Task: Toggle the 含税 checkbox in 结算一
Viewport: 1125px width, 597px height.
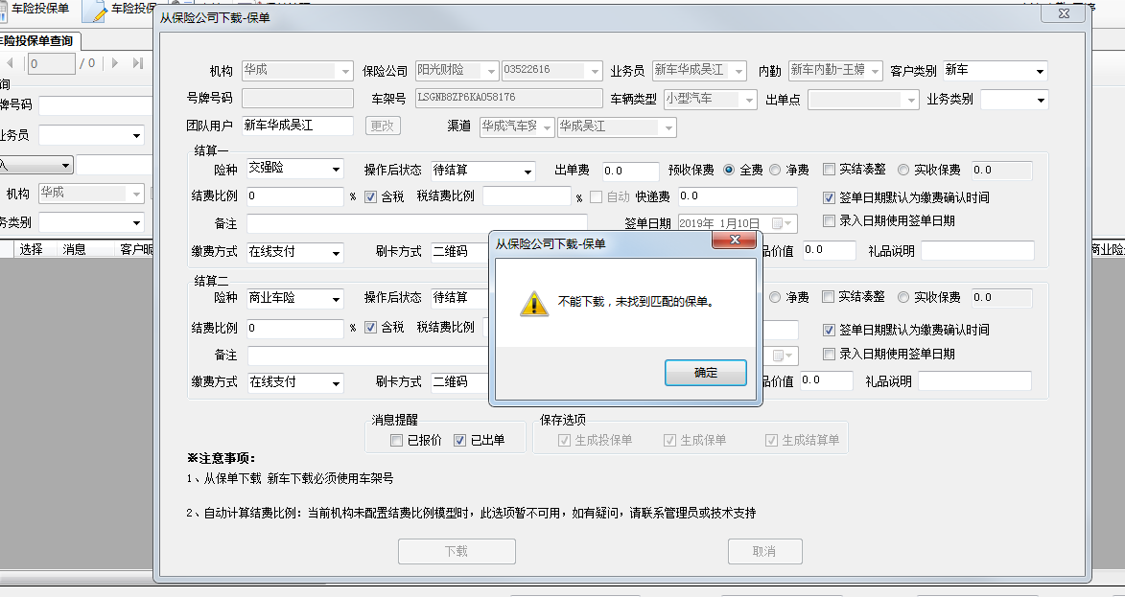Action: tap(370, 197)
